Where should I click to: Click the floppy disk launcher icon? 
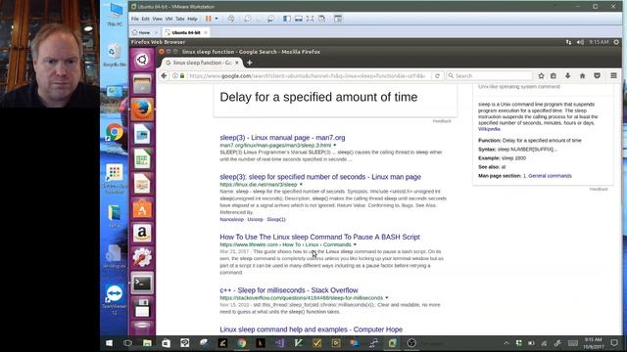[142, 308]
